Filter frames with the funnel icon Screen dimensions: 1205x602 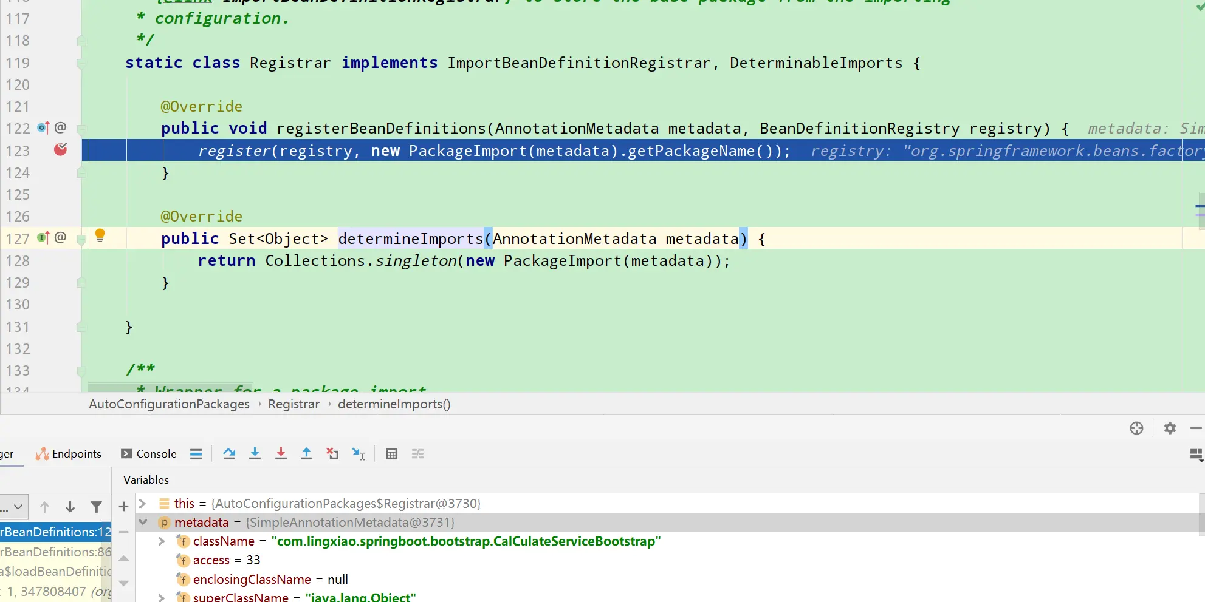(96, 507)
